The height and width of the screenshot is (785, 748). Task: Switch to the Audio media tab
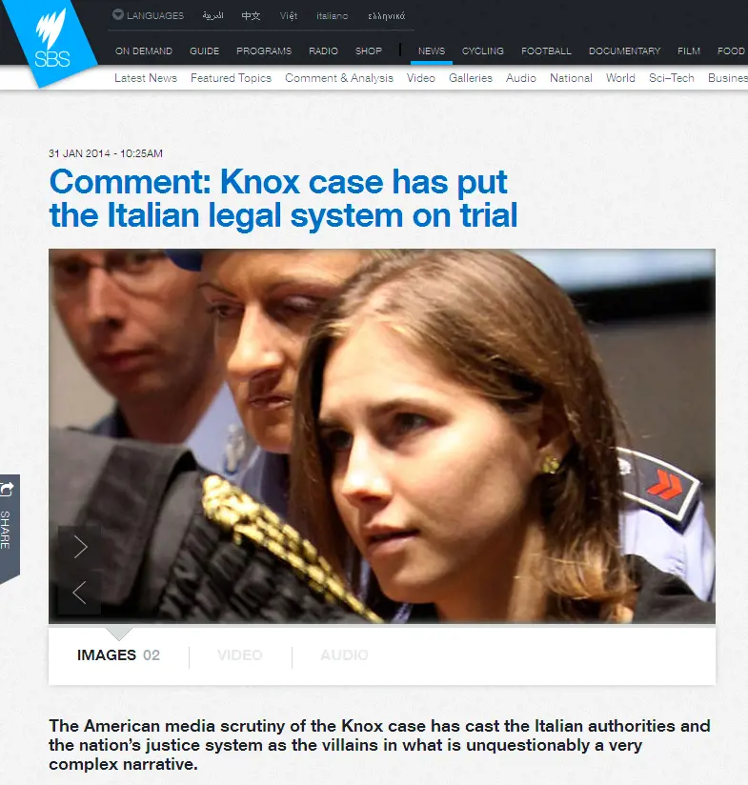coord(344,654)
